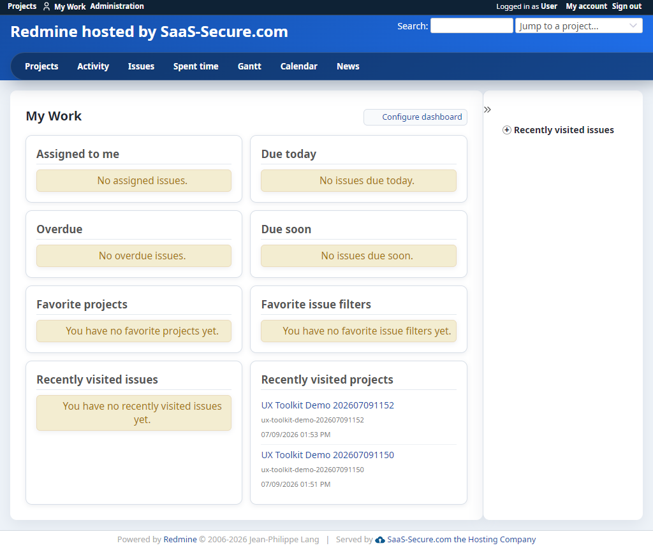Collapse sidebar with double chevron icon

point(487,110)
